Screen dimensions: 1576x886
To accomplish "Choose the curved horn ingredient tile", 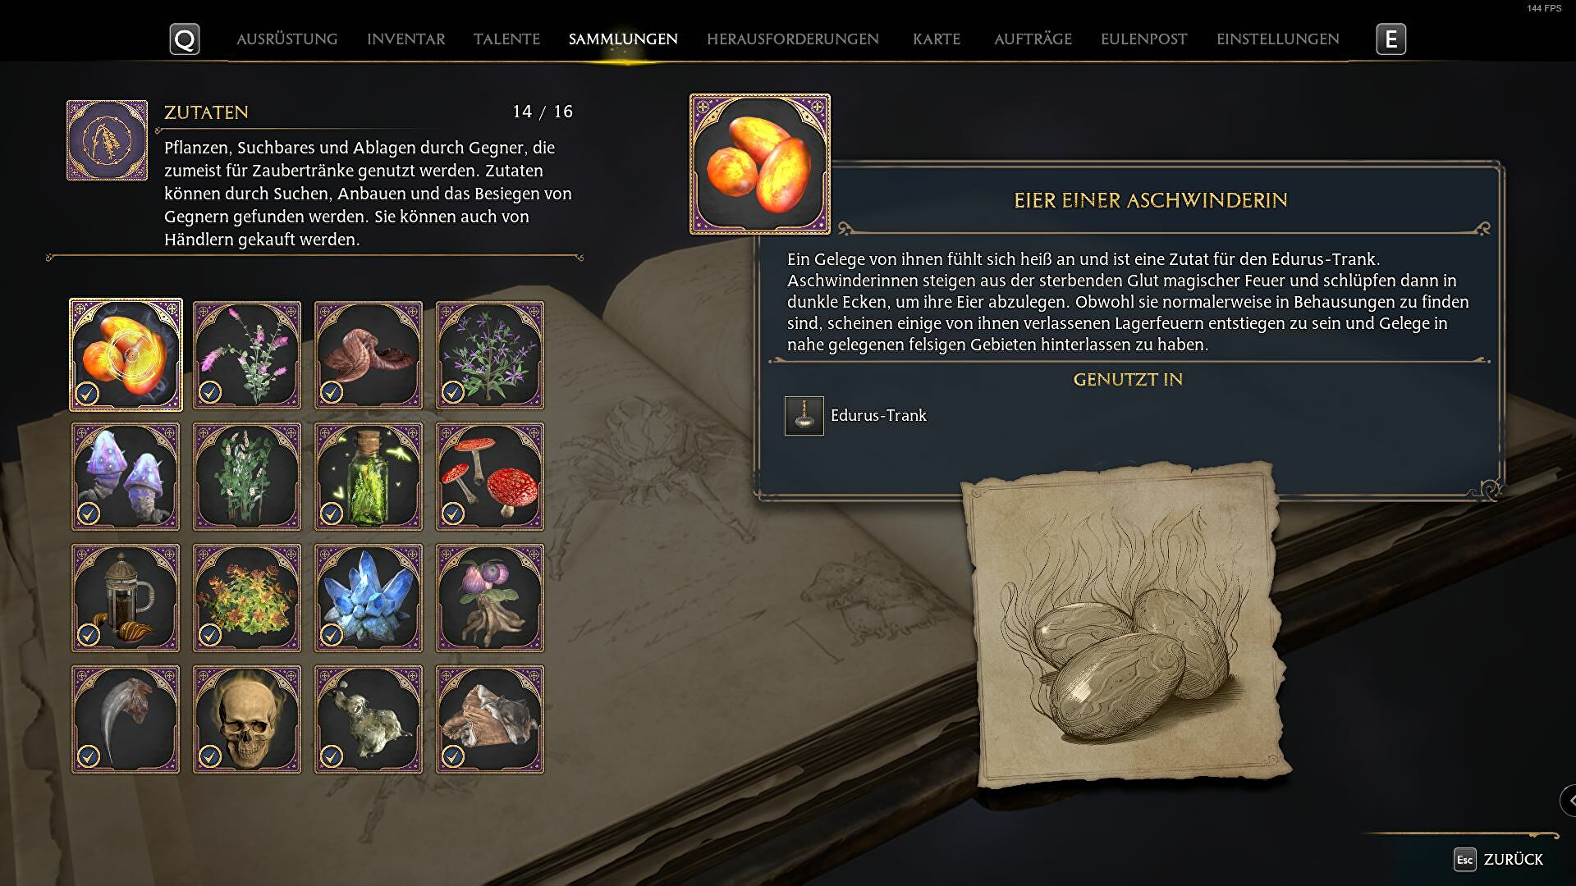I will tap(126, 719).
